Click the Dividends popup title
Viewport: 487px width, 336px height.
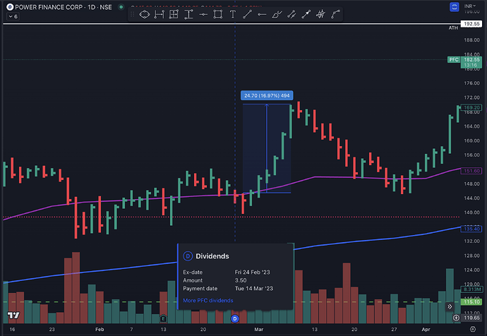tap(212, 256)
